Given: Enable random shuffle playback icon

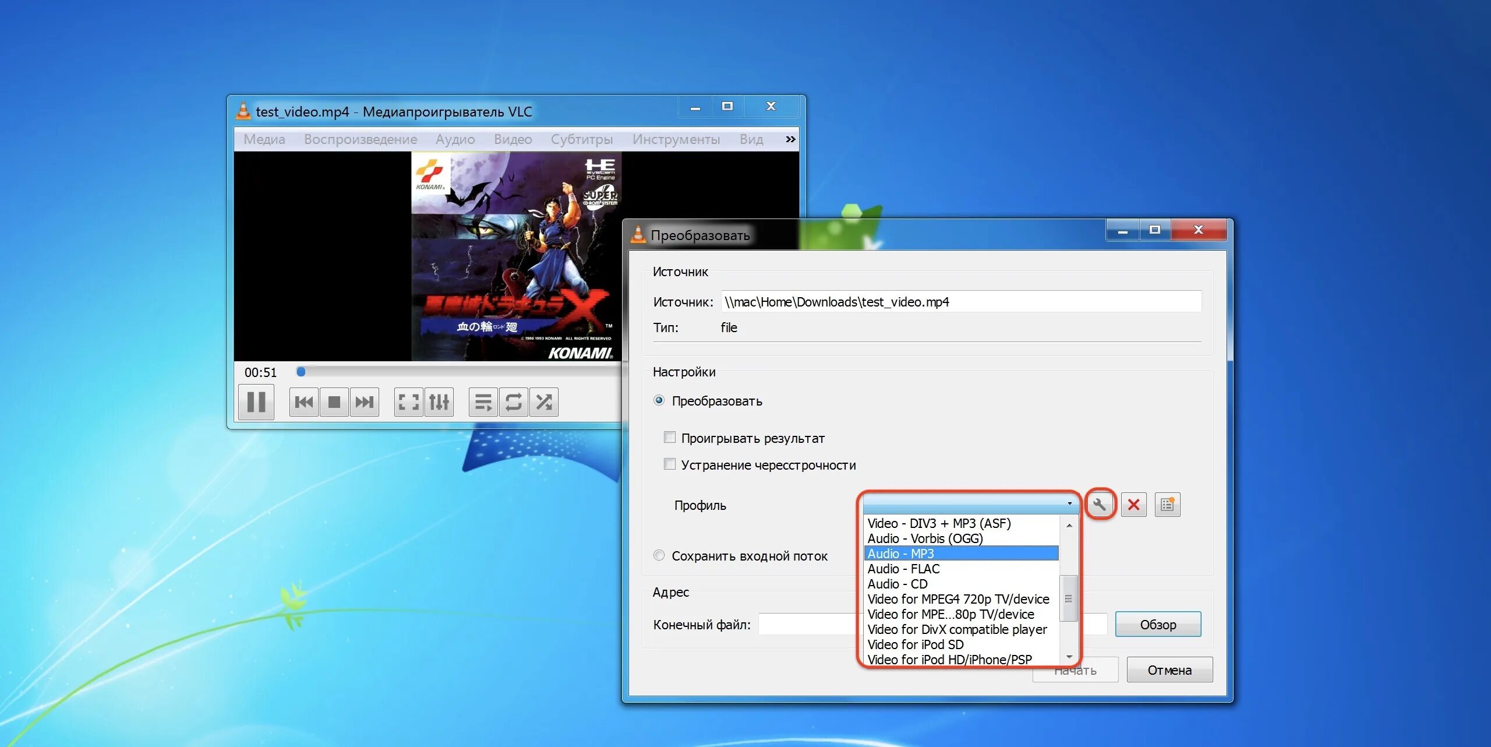Looking at the screenshot, I should point(544,402).
